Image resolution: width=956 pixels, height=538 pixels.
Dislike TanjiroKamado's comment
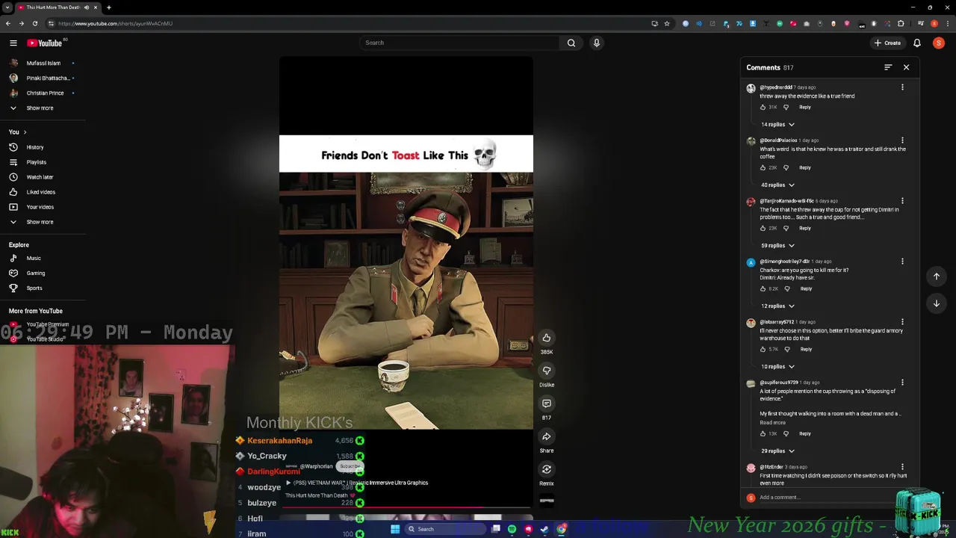(x=786, y=228)
